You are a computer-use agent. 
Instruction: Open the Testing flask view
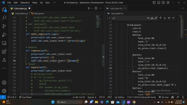click(x=4, y=60)
